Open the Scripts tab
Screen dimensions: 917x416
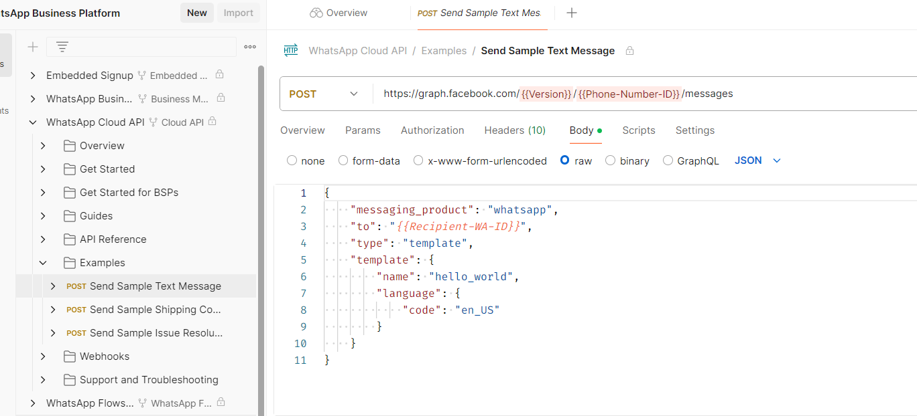[x=639, y=130]
